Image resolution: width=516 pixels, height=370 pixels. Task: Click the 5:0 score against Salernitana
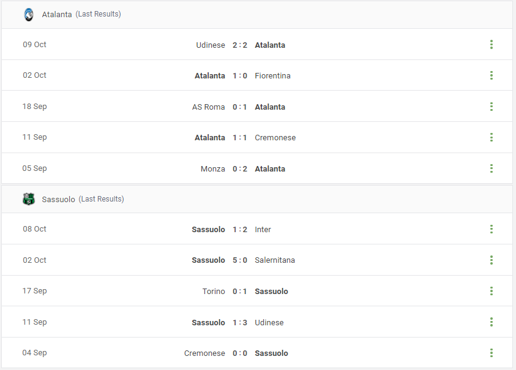pyautogui.click(x=240, y=260)
